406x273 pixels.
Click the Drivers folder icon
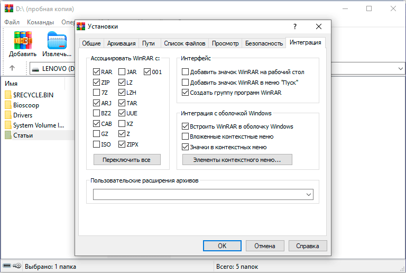(x=8, y=115)
